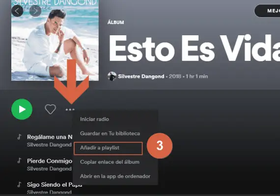The image size is (280, 196).
Task: Go forward with the right arrow icon
Action: [x=35, y=11]
